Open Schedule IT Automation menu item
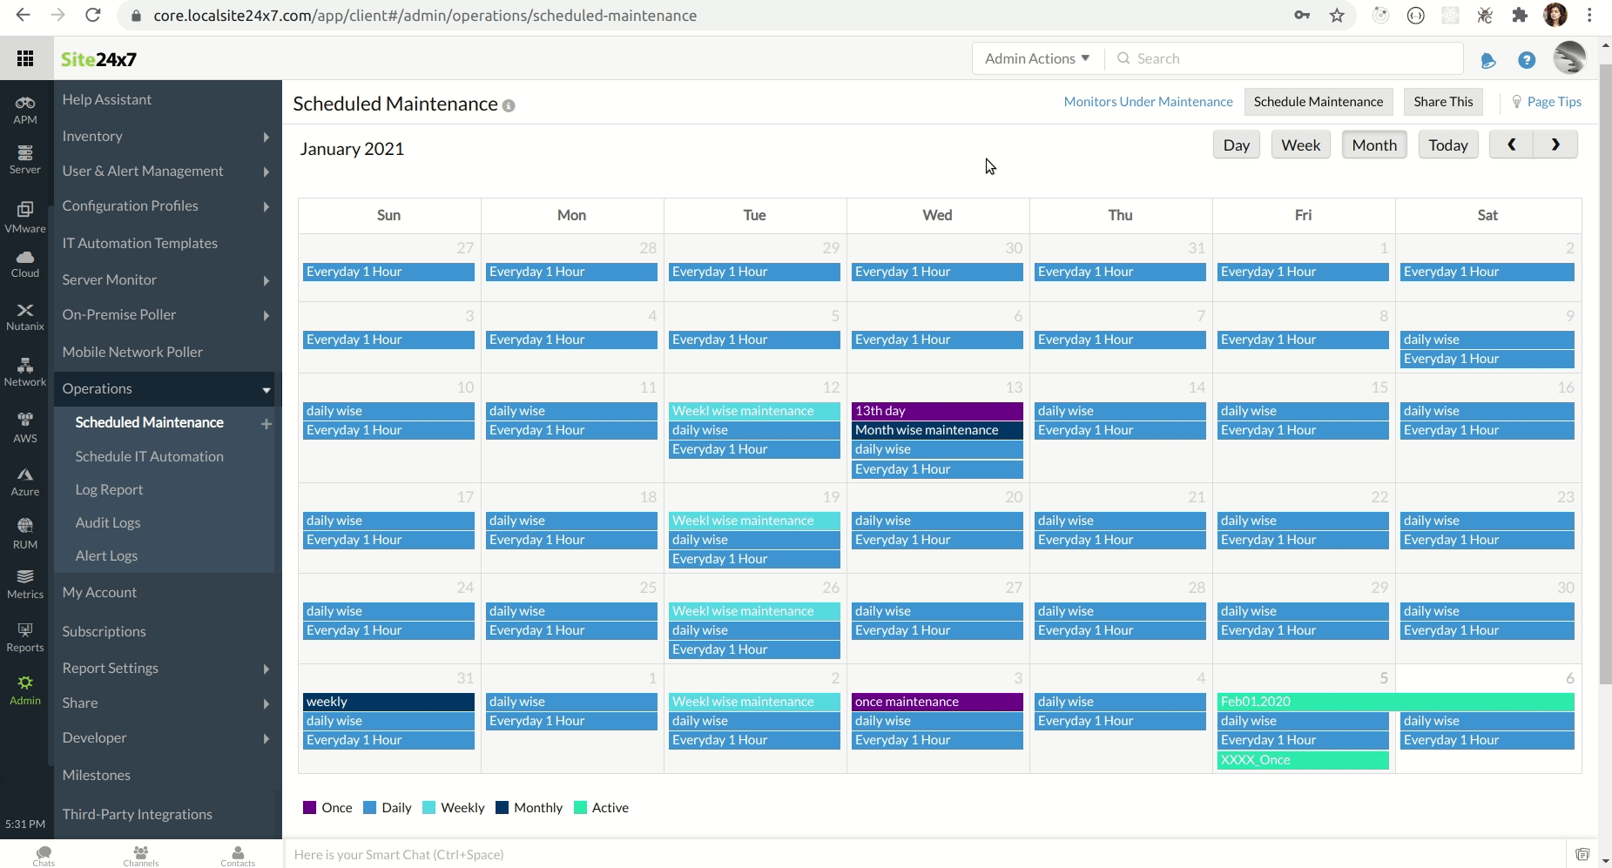 pos(149,456)
